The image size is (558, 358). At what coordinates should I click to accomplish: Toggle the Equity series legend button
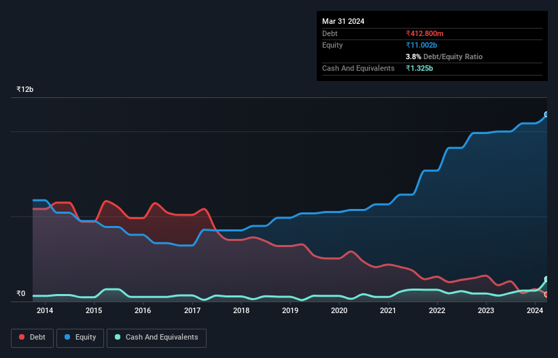80,338
